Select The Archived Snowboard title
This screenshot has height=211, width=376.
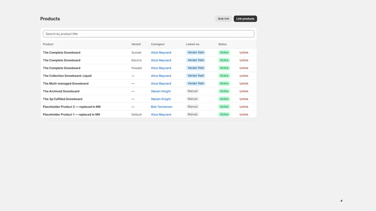click(61, 91)
